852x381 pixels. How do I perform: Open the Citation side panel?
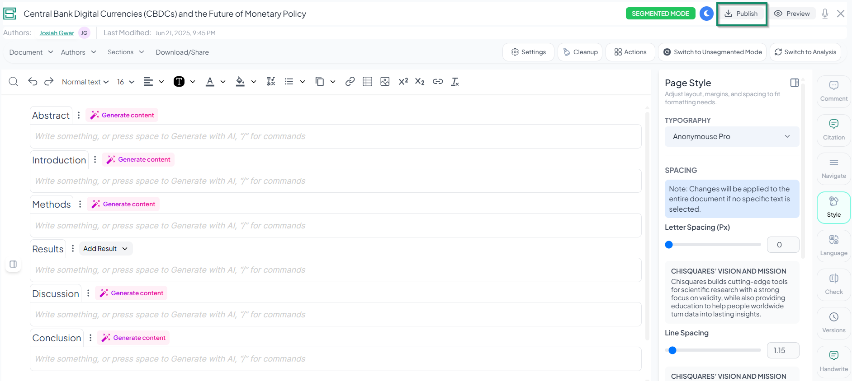click(833, 130)
